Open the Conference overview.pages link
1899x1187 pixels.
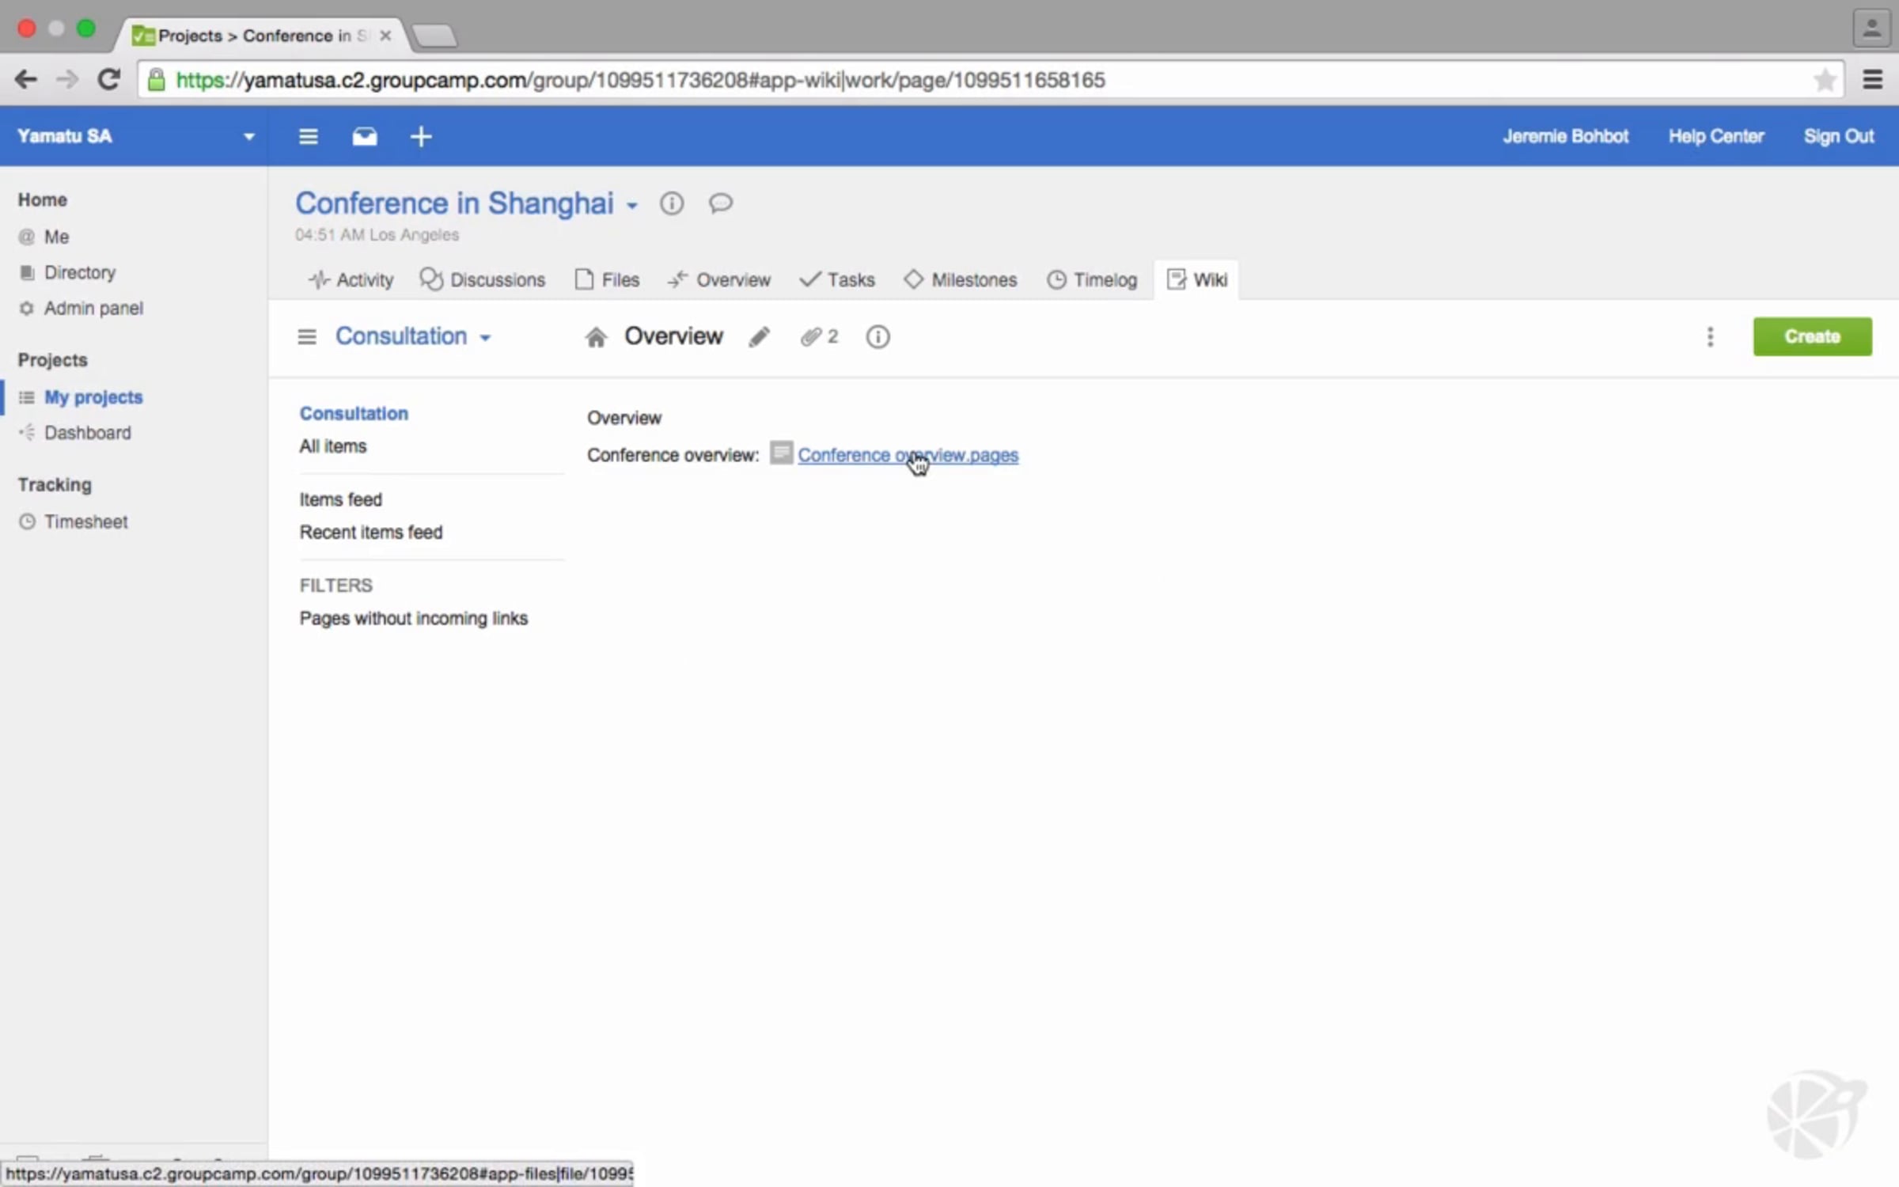coord(907,455)
